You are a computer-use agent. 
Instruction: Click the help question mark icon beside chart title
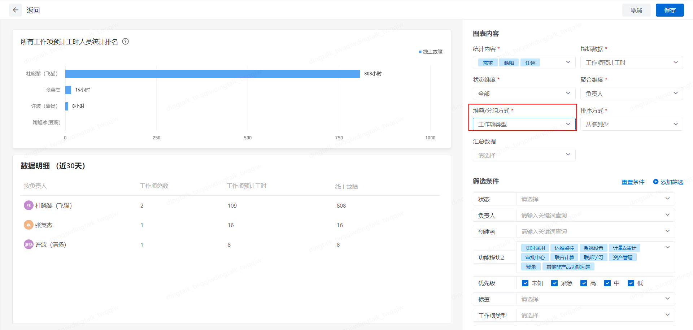(125, 42)
